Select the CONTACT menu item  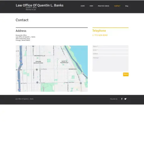(x=117, y=6)
